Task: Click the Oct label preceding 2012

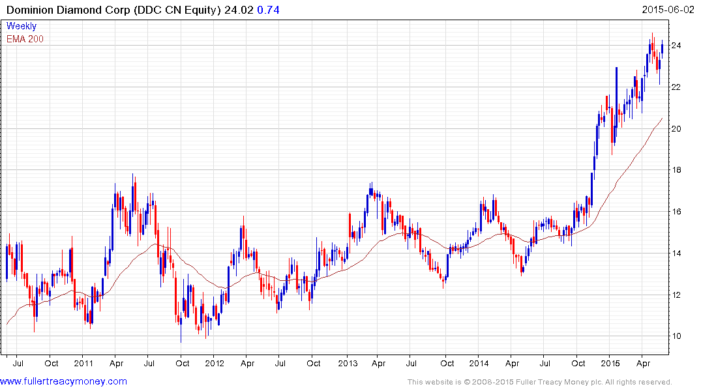Action: (x=182, y=363)
